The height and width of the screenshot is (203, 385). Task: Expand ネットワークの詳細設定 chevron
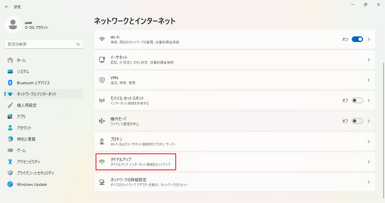(369, 182)
